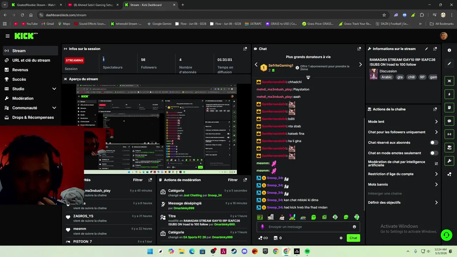Click the camera channel icon in right sidebar
Screen dimensions: 457x257
(449, 147)
